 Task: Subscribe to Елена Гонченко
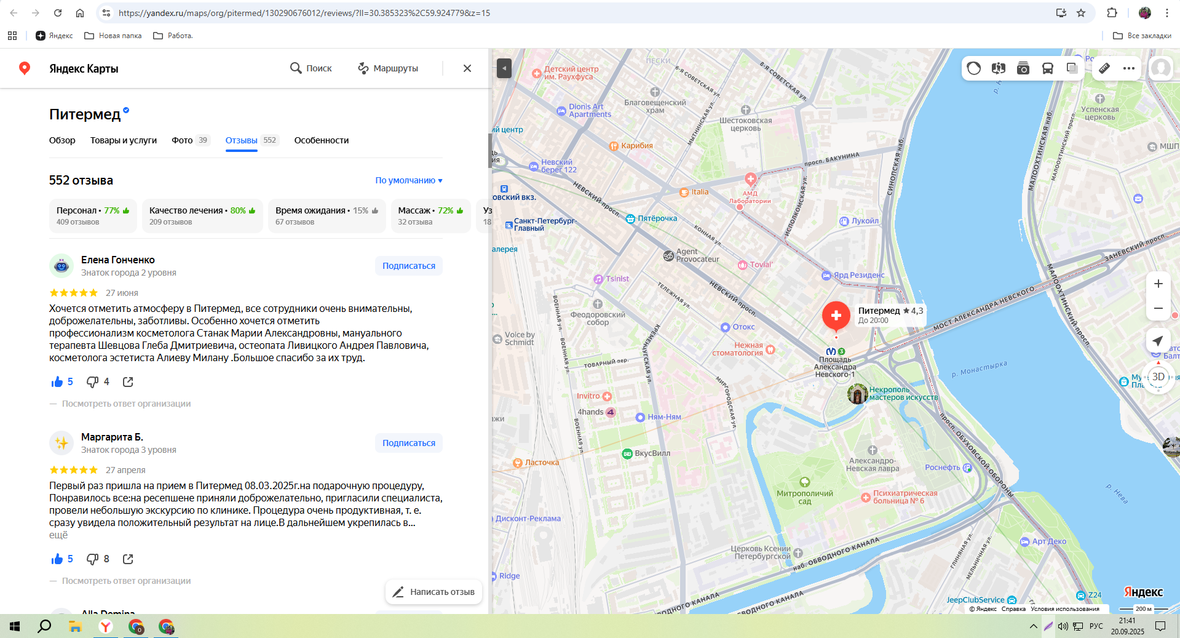408,266
